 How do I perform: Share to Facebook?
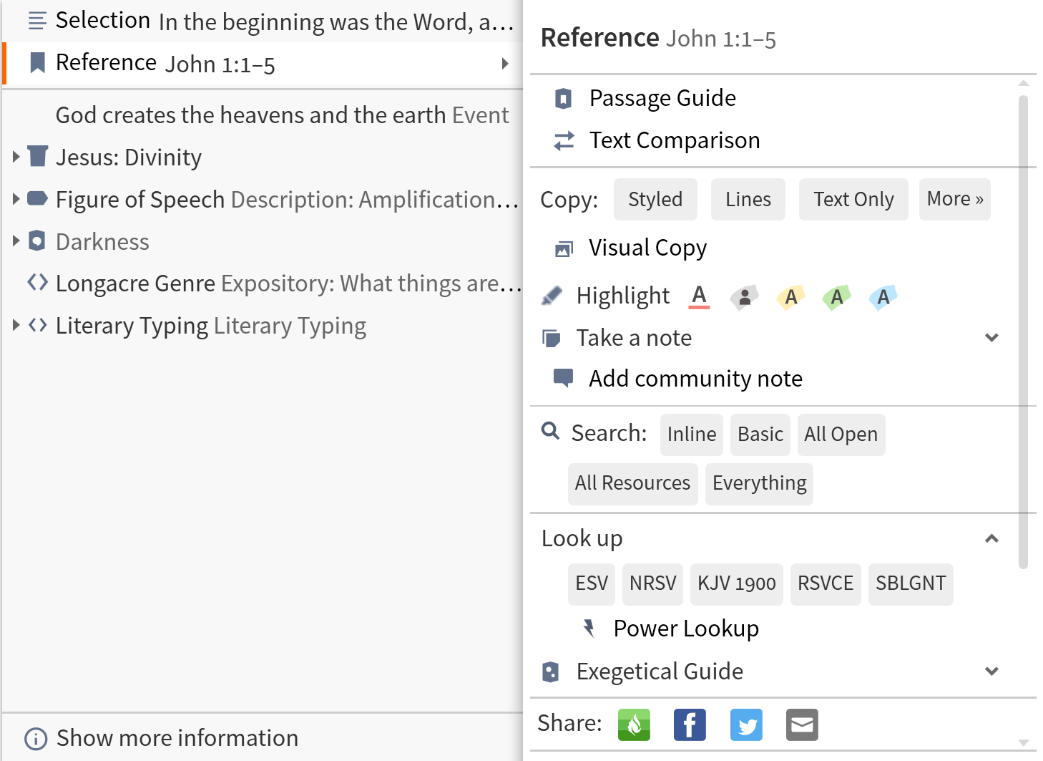pyautogui.click(x=690, y=724)
